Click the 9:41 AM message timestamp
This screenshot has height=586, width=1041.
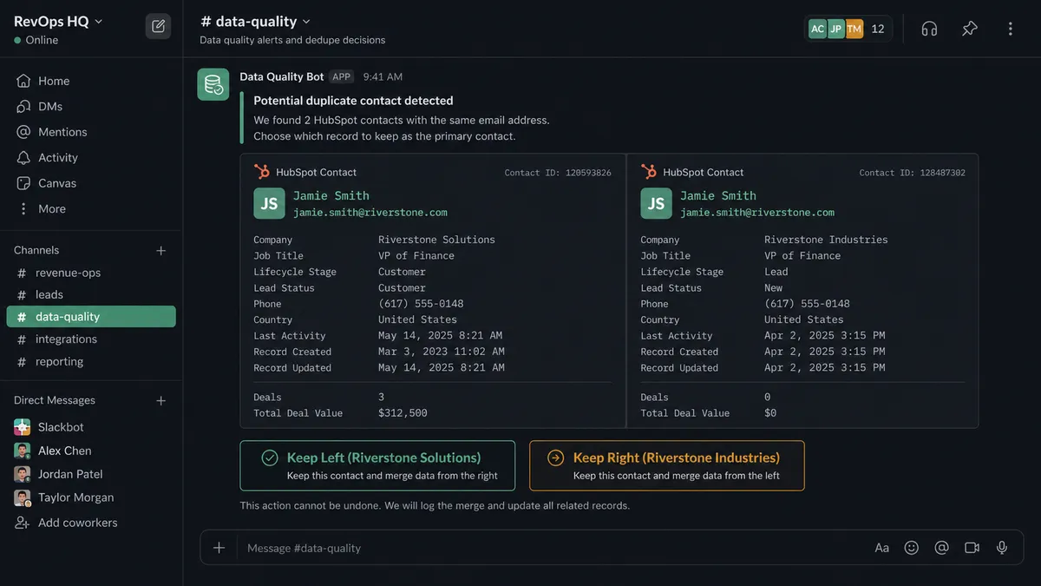coord(383,76)
